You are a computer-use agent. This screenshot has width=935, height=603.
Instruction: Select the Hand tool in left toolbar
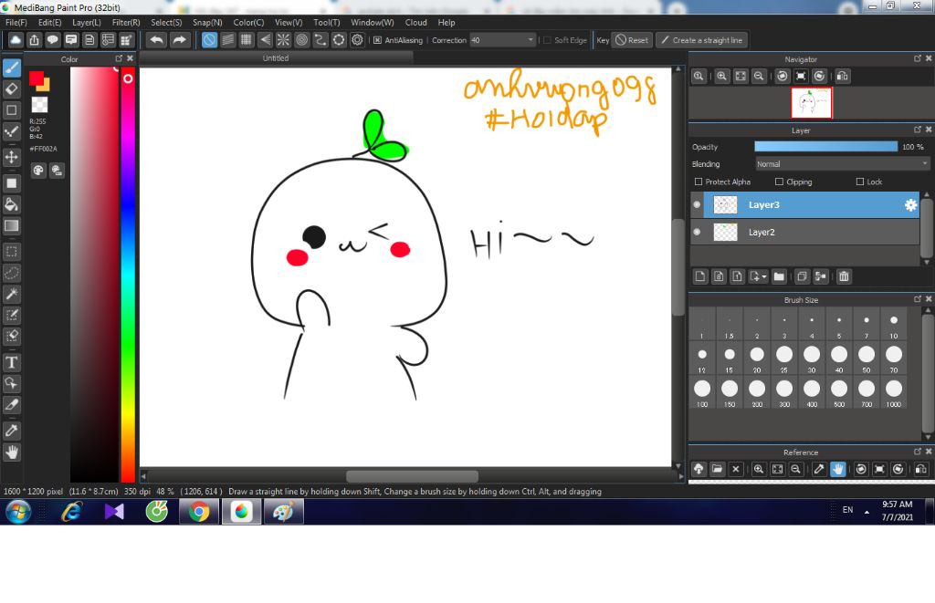[11, 452]
